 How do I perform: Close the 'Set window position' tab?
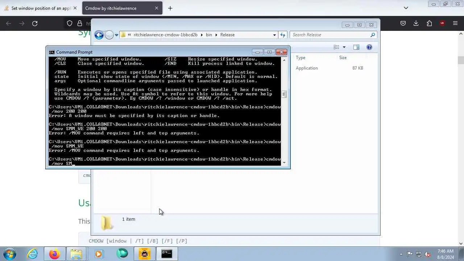(75, 8)
